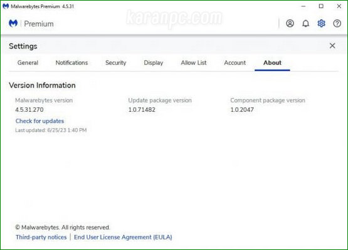Click the Premium label in header

pyautogui.click(x=39, y=24)
